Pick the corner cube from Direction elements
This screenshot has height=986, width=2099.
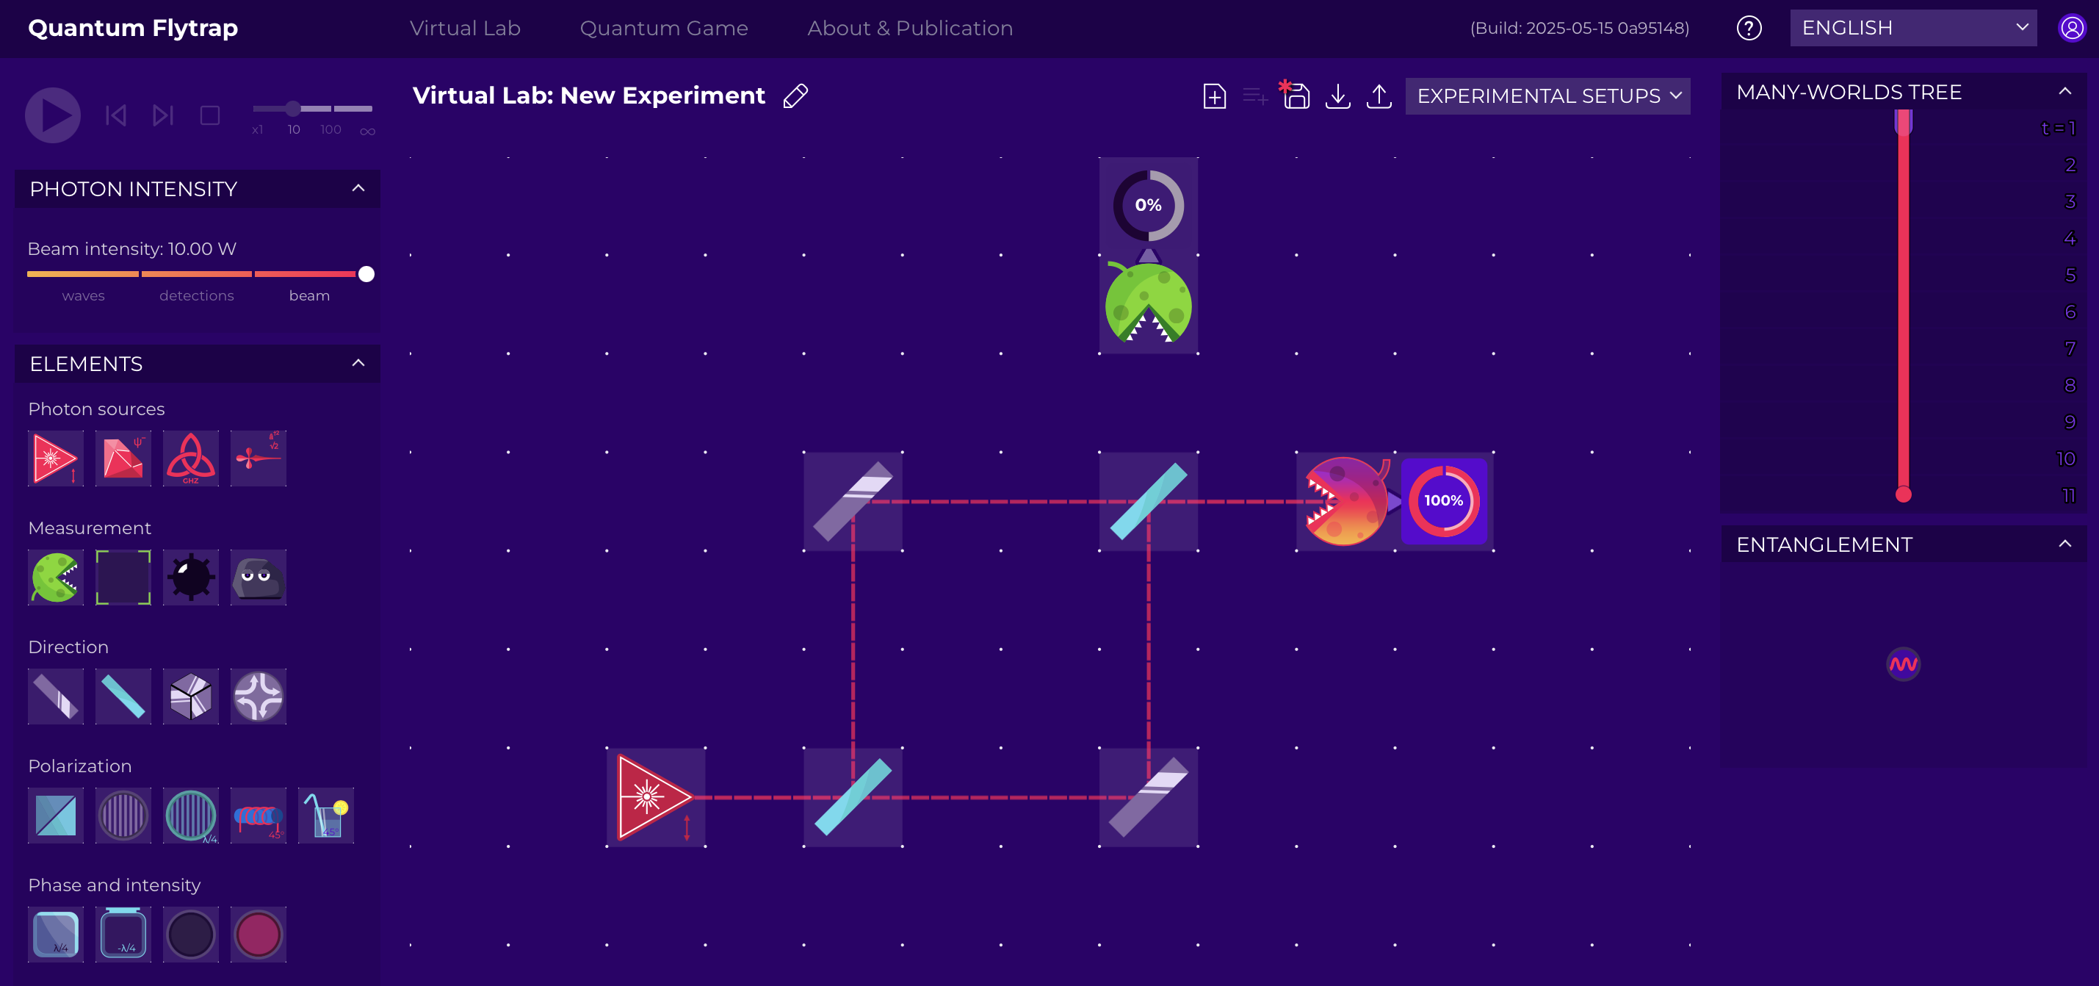click(x=191, y=697)
